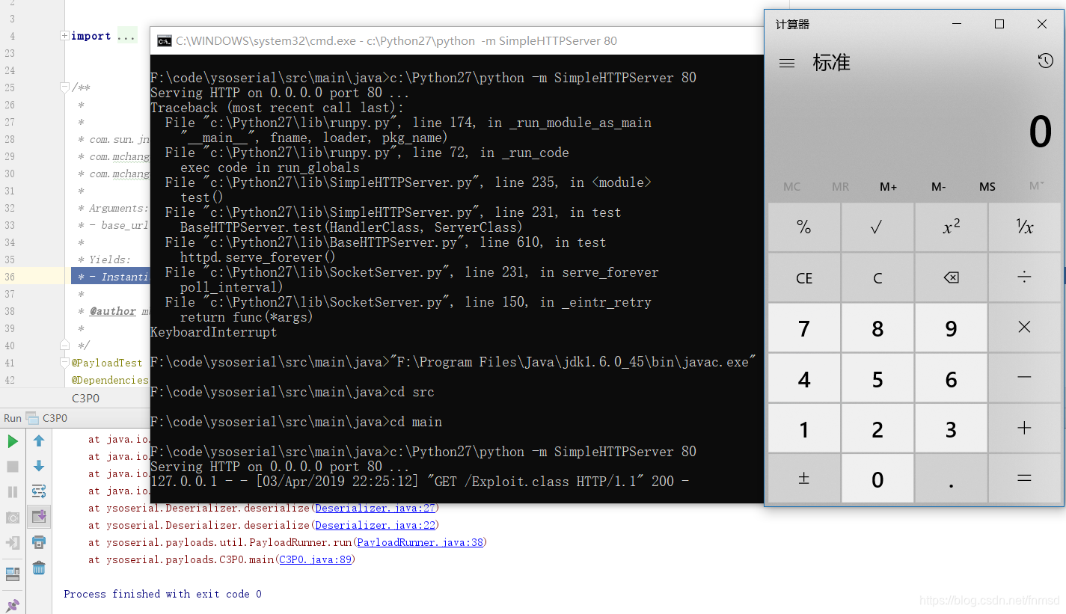The image size is (1066, 614).
Task: Click digit 9 on calculator
Action: pos(951,328)
